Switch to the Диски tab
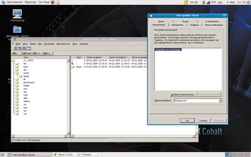Screen dimensions: 251x157 (x=161, y=21)
